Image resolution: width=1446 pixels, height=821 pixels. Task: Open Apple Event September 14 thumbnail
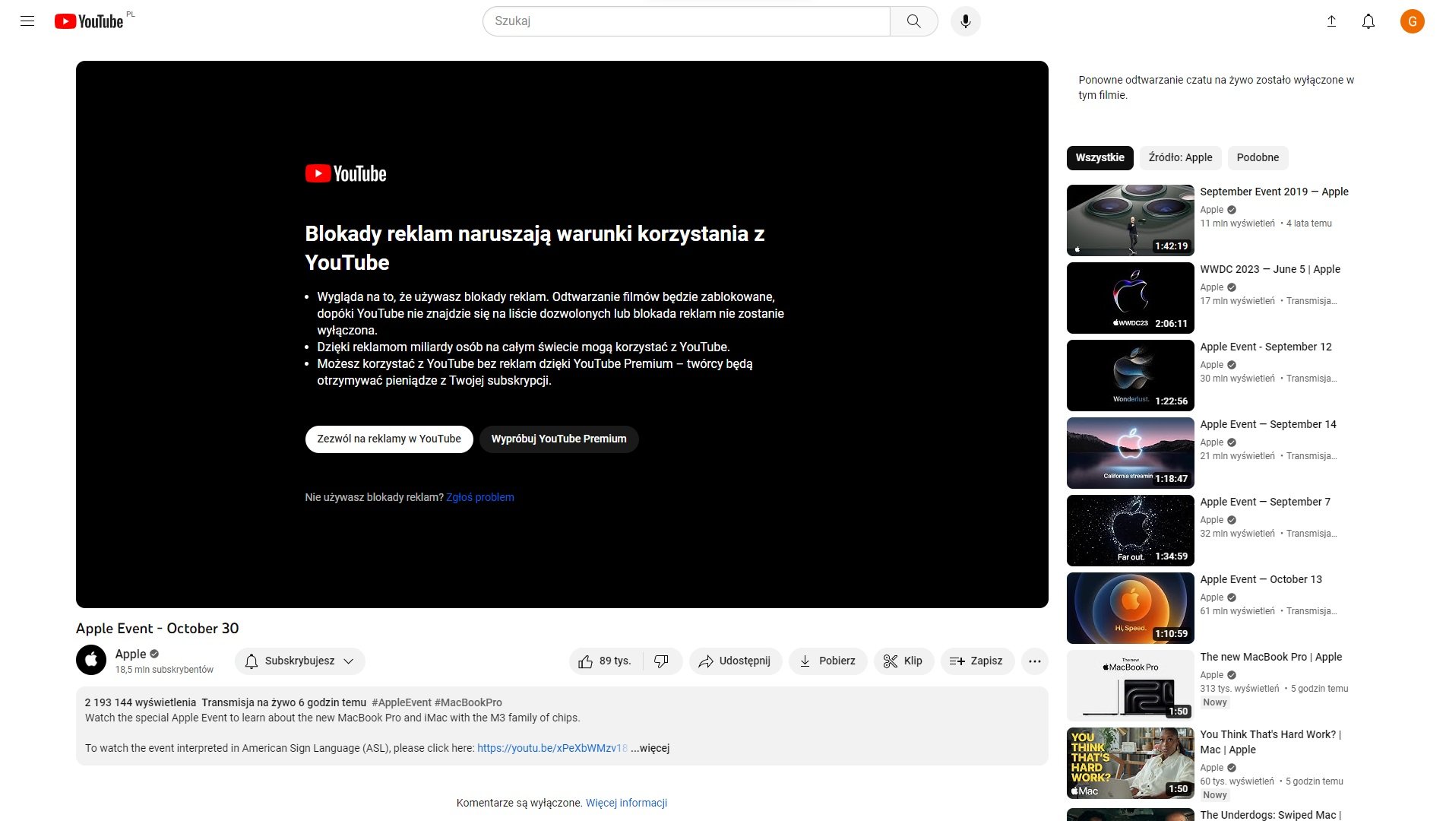(1130, 453)
